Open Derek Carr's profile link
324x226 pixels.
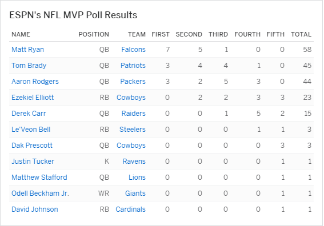click(29, 114)
